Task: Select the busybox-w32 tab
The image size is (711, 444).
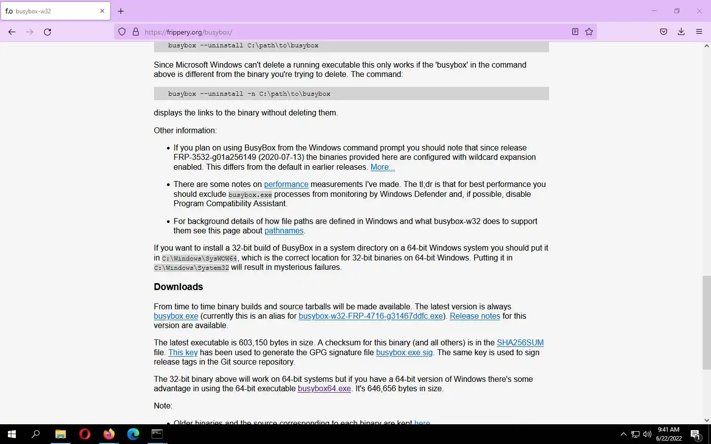Action: pos(55,11)
